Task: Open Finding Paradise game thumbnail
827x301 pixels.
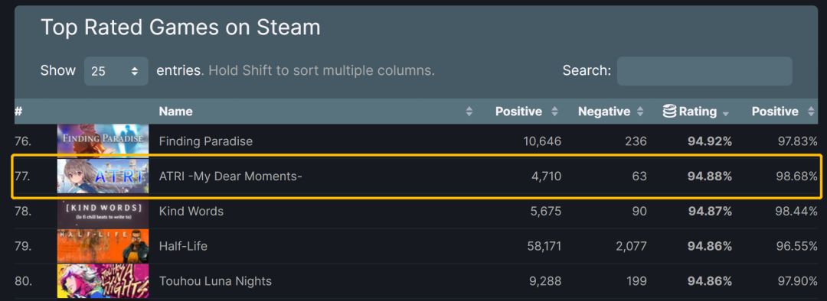Action: [x=103, y=141]
